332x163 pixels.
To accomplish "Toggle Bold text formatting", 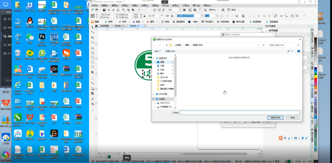I will [x=227, y=16].
